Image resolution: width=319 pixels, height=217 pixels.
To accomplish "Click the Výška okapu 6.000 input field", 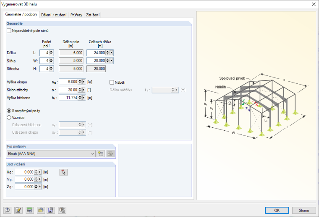I will coord(68,82).
